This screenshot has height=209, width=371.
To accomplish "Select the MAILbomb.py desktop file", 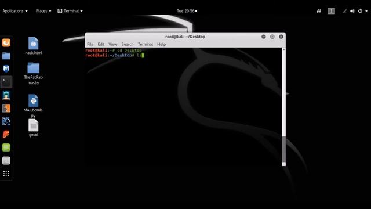I will (x=34, y=106).
